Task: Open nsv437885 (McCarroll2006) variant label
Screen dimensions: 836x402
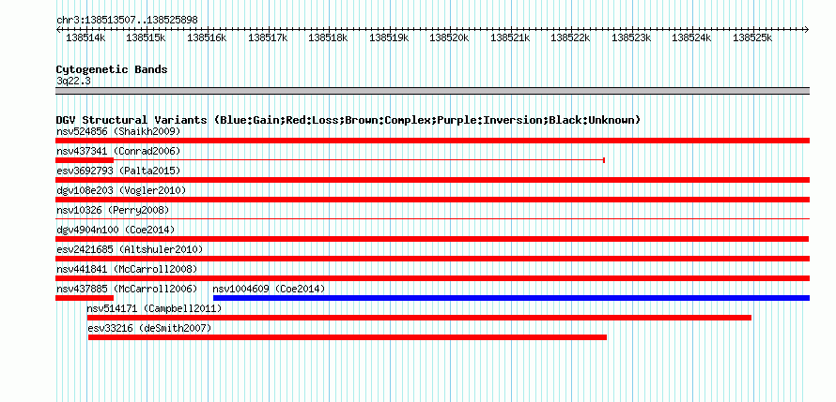Action: coord(127,289)
